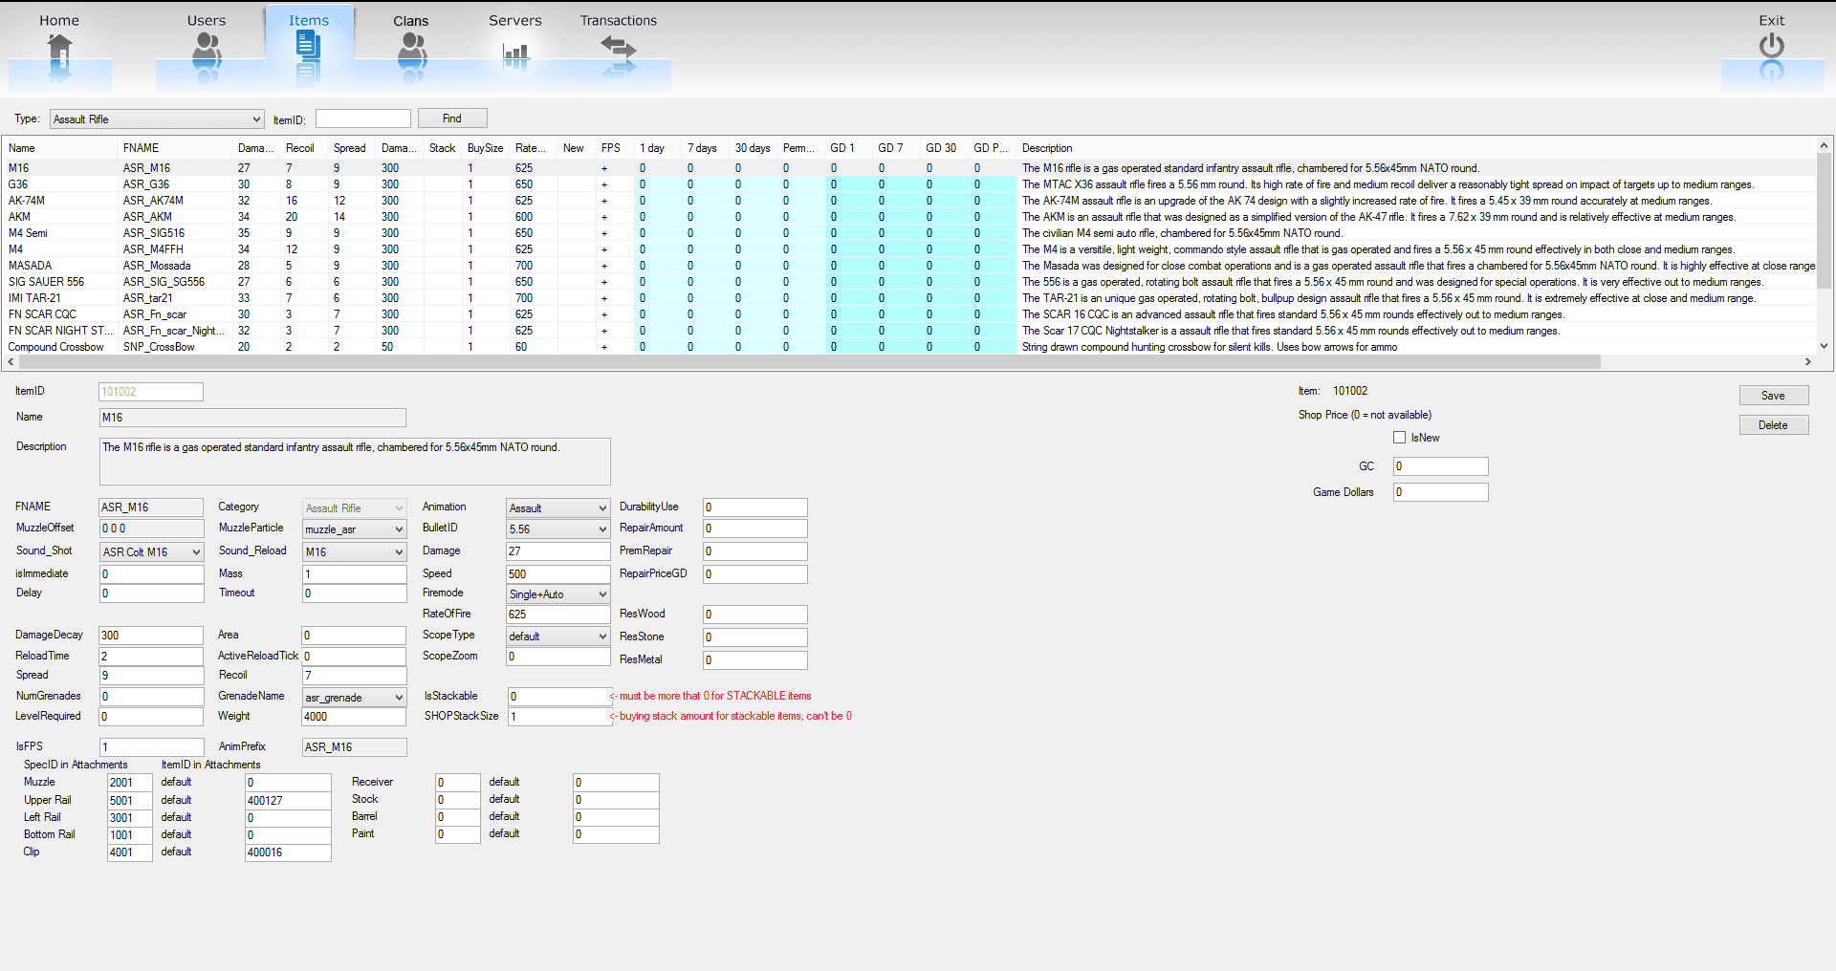The height and width of the screenshot is (971, 1836).
Task: Click the Save button
Action: tap(1774, 396)
